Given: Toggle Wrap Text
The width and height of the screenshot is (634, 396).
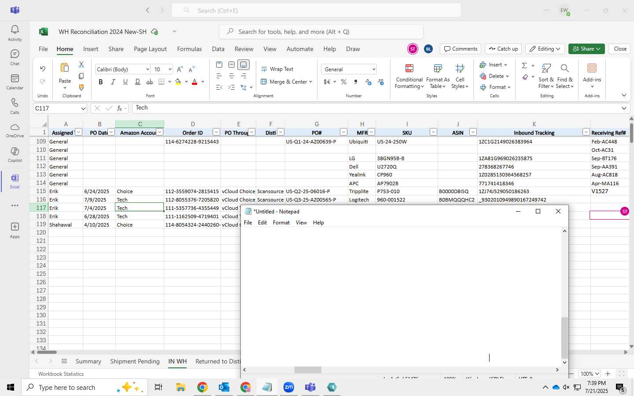Looking at the screenshot, I should (x=277, y=69).
